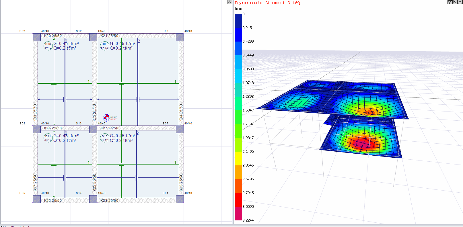This screenshot has width=463, height=227.
Task: Select column S02 at top-left corner
Action: tap(37, 37)
